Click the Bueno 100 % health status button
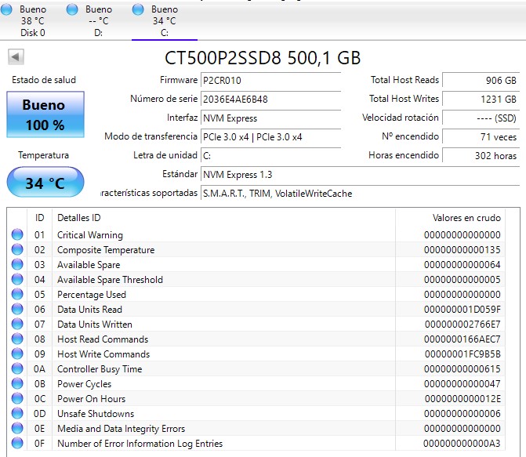 45,114
